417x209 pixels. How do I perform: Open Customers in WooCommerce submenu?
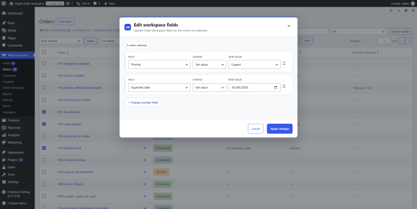tap(9, 75)
